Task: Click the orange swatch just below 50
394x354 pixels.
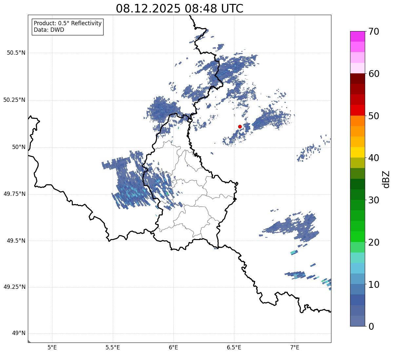Action: tap(357, 121)
